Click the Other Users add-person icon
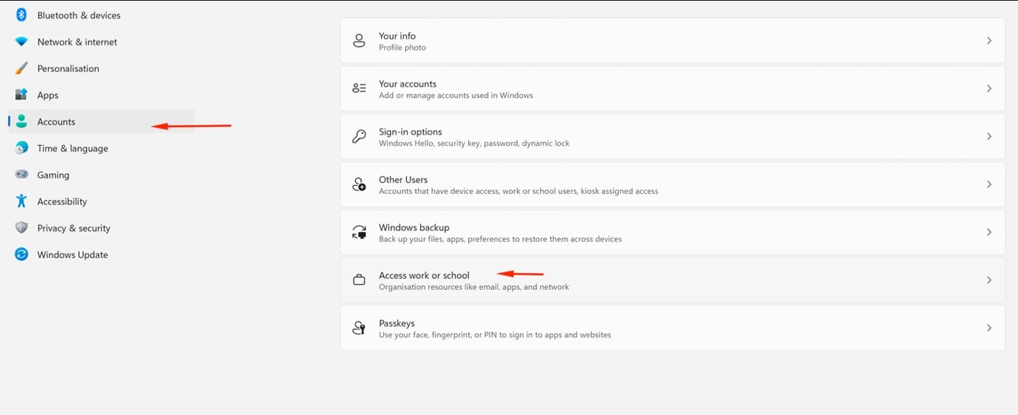This screenshot has height=415, width=1018. (359, 185)
